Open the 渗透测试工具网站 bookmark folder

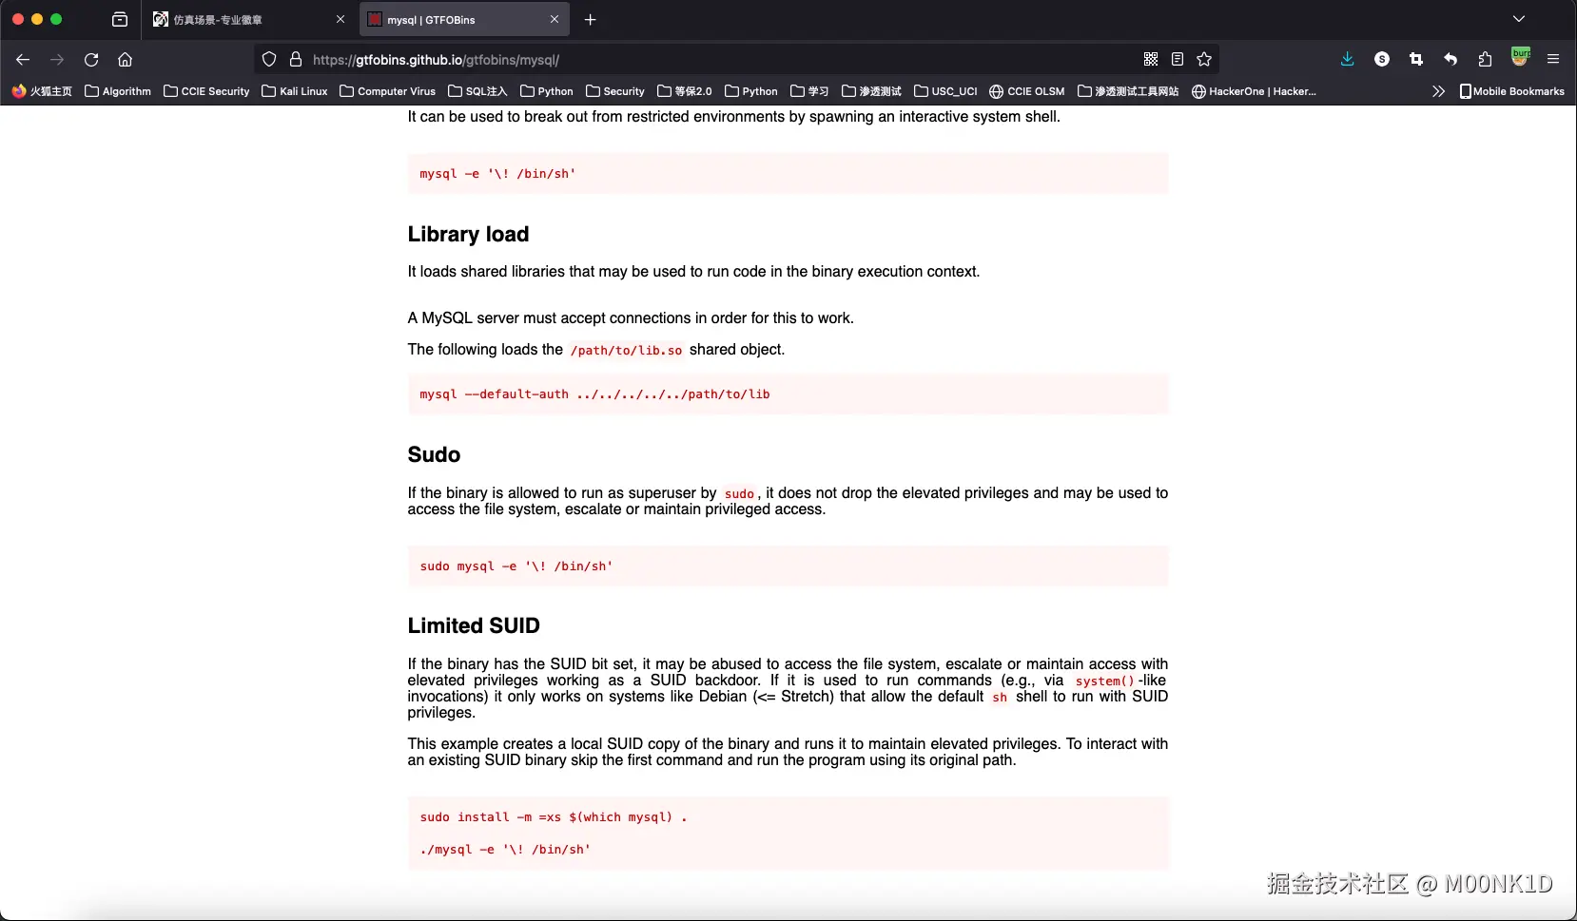coord(1128,91)
